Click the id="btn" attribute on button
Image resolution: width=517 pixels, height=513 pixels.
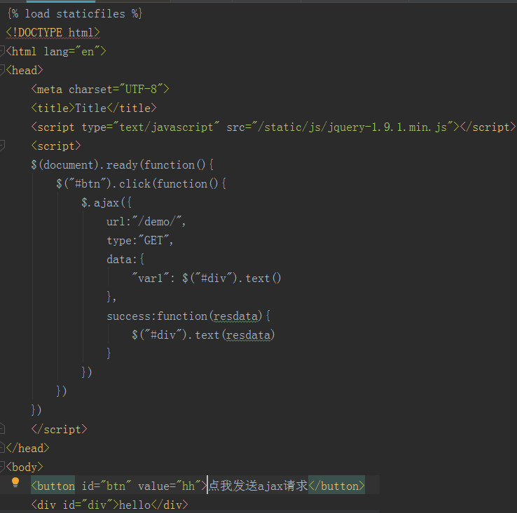106,486
